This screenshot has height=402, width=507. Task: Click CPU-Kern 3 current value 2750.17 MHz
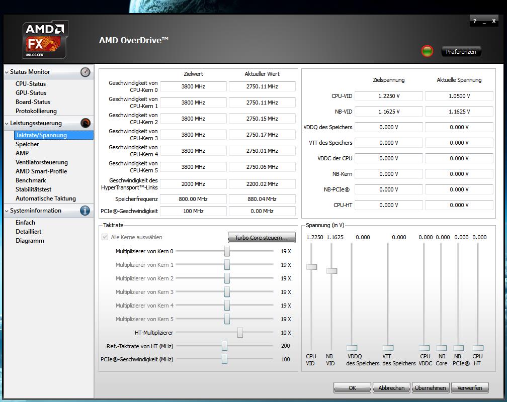point(262,135)
